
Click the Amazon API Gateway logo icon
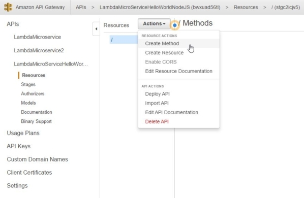coord(8,7)
